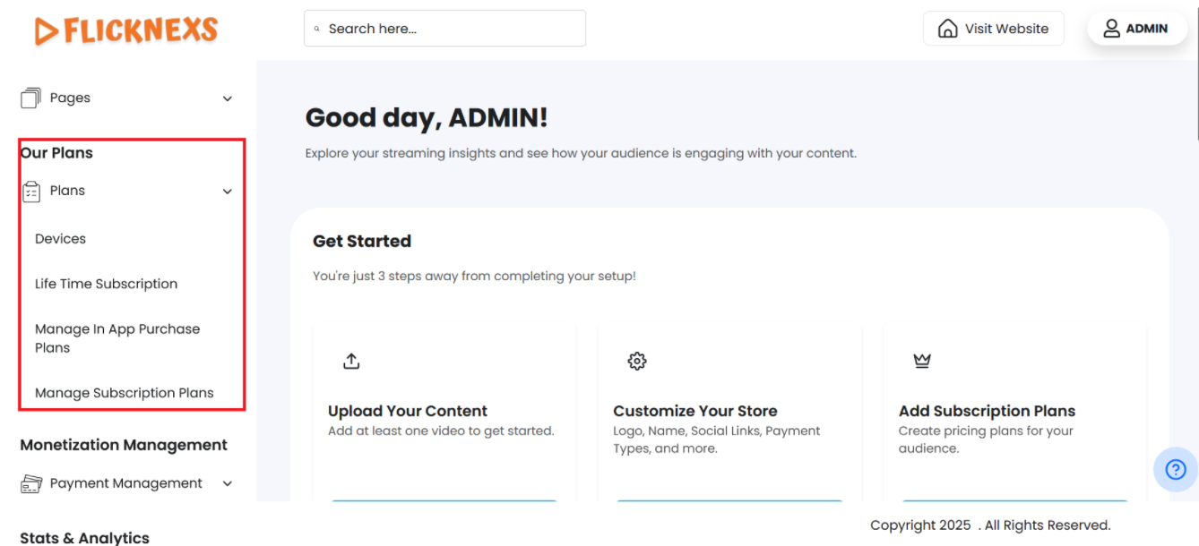Click the Payment Management card icon
This screenshot has width=1199, height=546.
coord(31,484)
